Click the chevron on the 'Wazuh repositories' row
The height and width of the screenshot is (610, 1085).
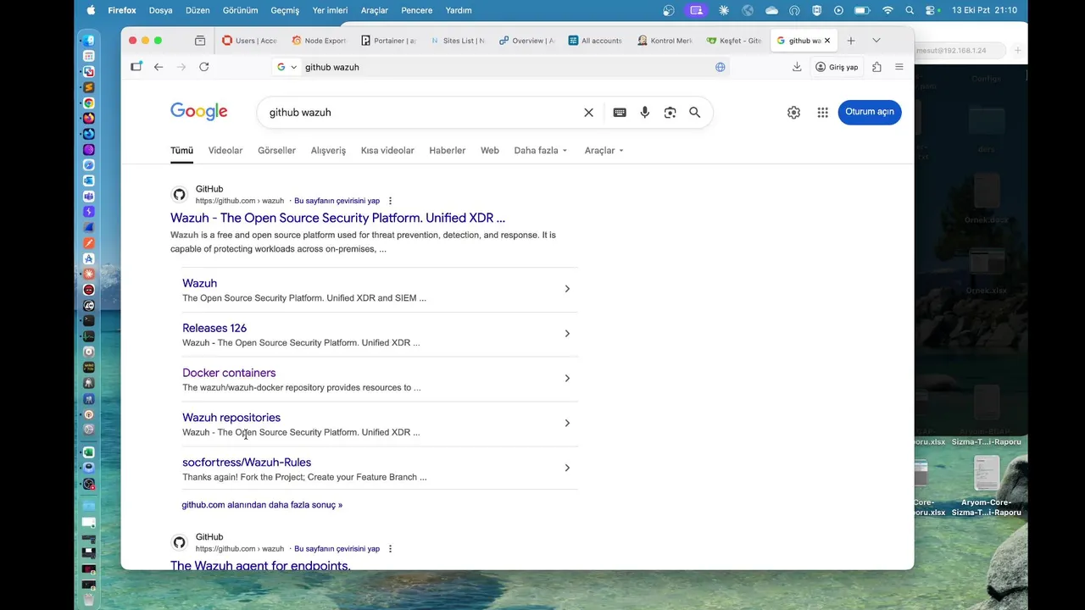coord(567,424)
